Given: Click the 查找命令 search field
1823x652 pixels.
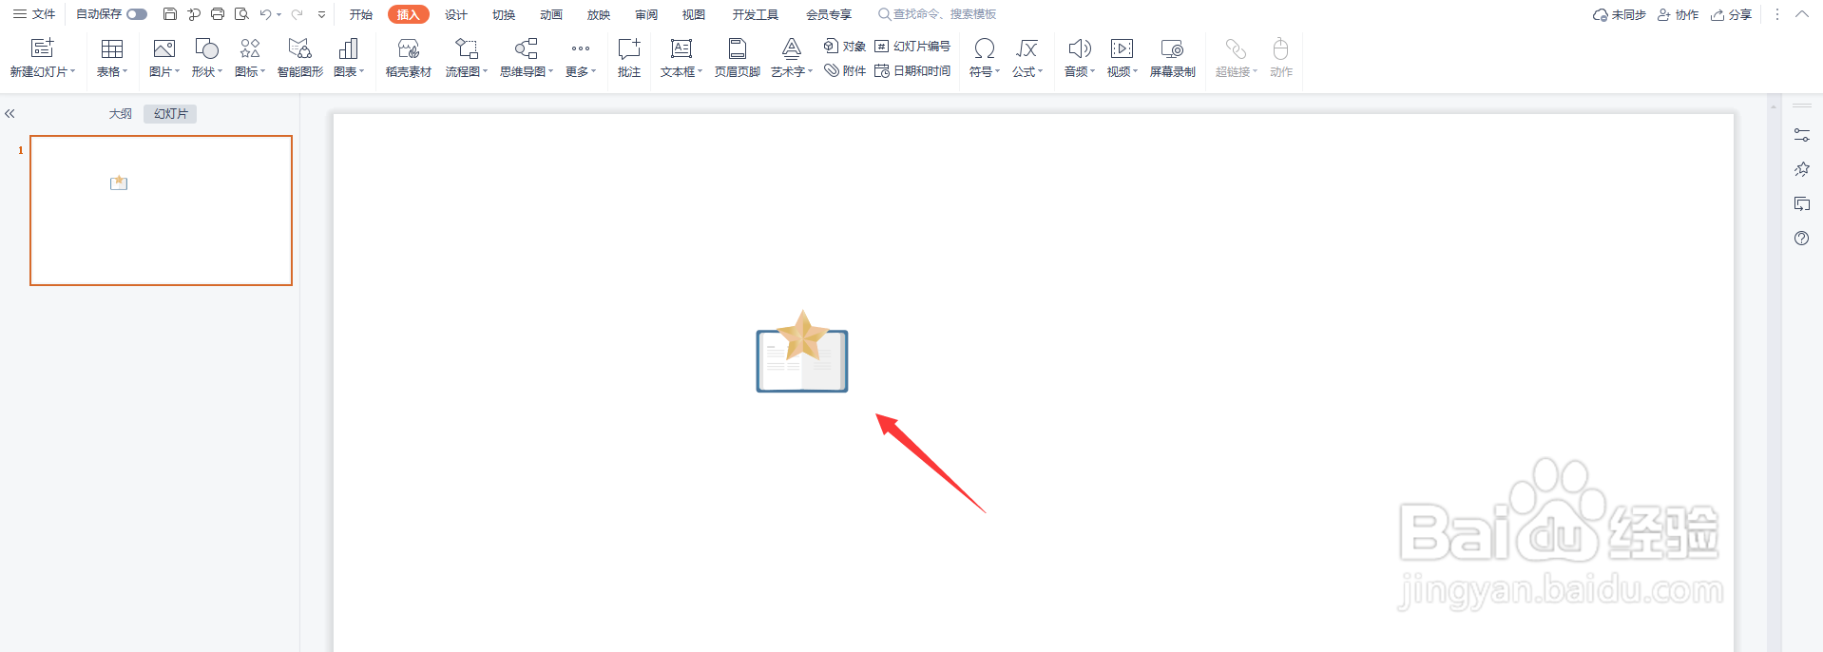Looking at the screenshot, I should [937, 14].
